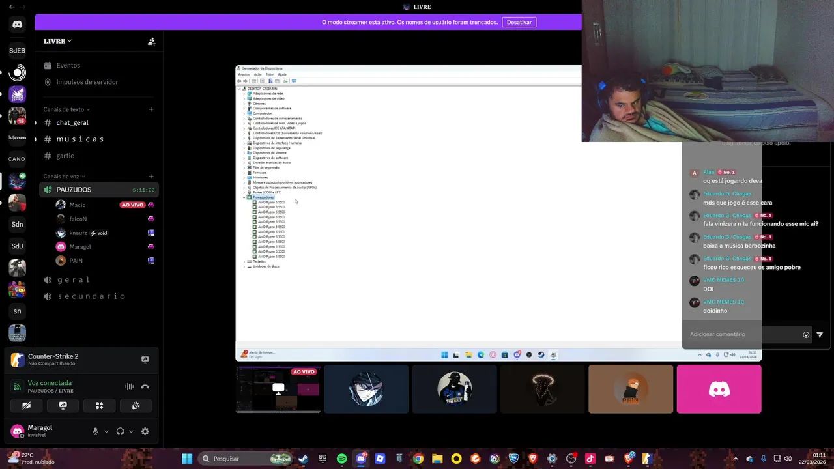This screenshot has width=834, height=469.
Task: Open Discord user settings gear
Action: 145,431
